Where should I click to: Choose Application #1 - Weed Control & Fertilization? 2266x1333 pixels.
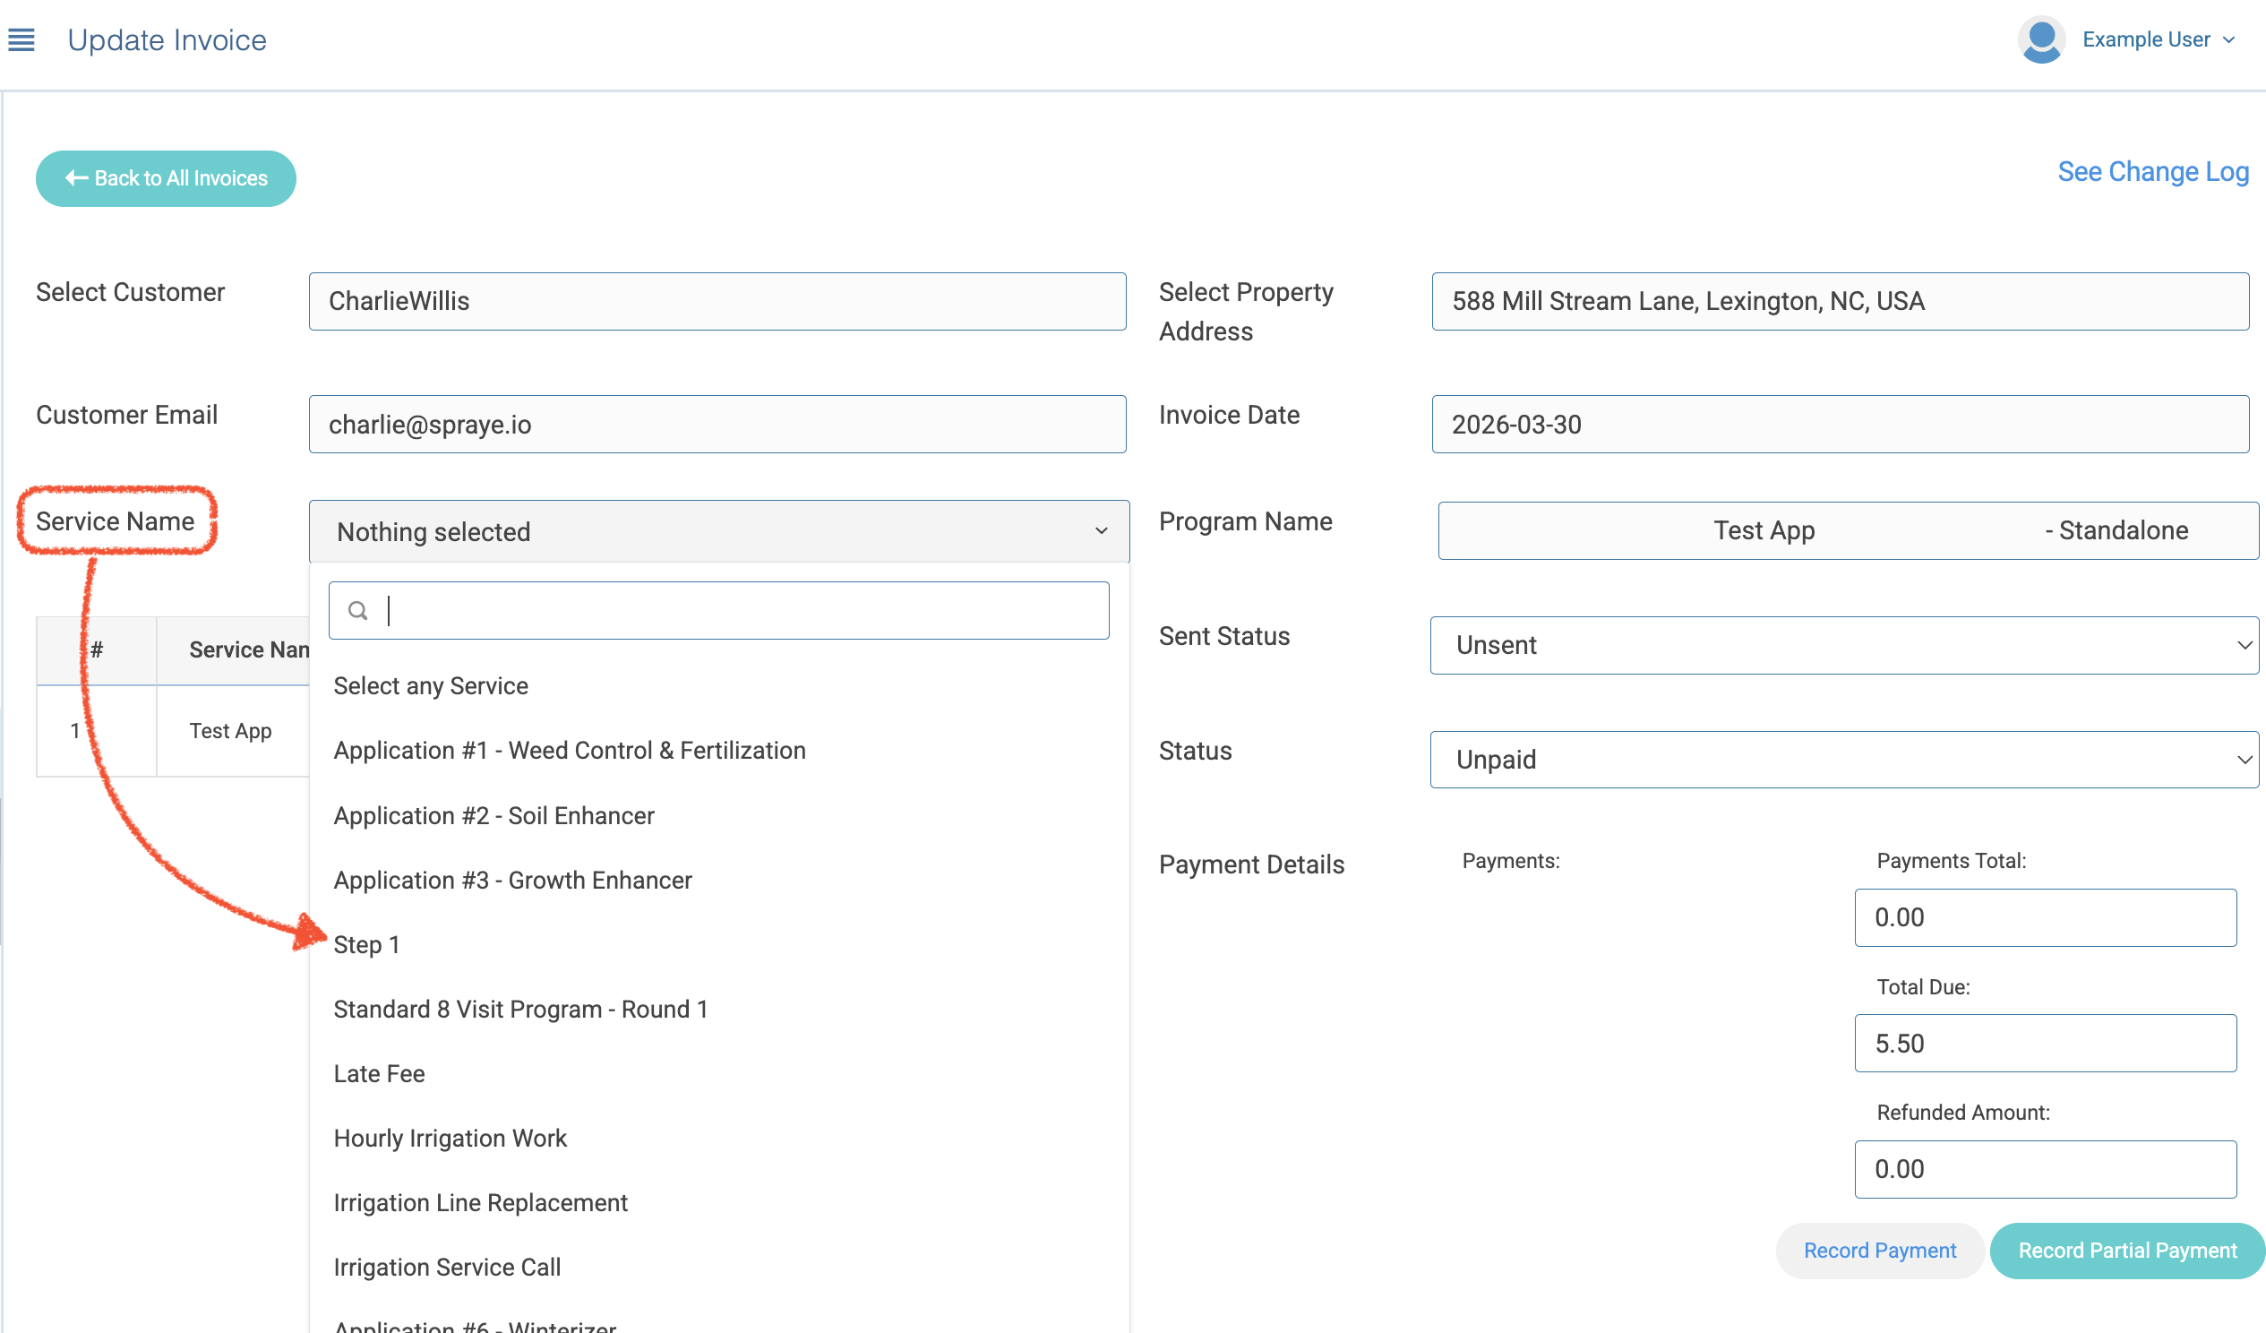570,751
